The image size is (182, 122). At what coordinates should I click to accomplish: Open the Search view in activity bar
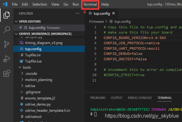[7, 30]
